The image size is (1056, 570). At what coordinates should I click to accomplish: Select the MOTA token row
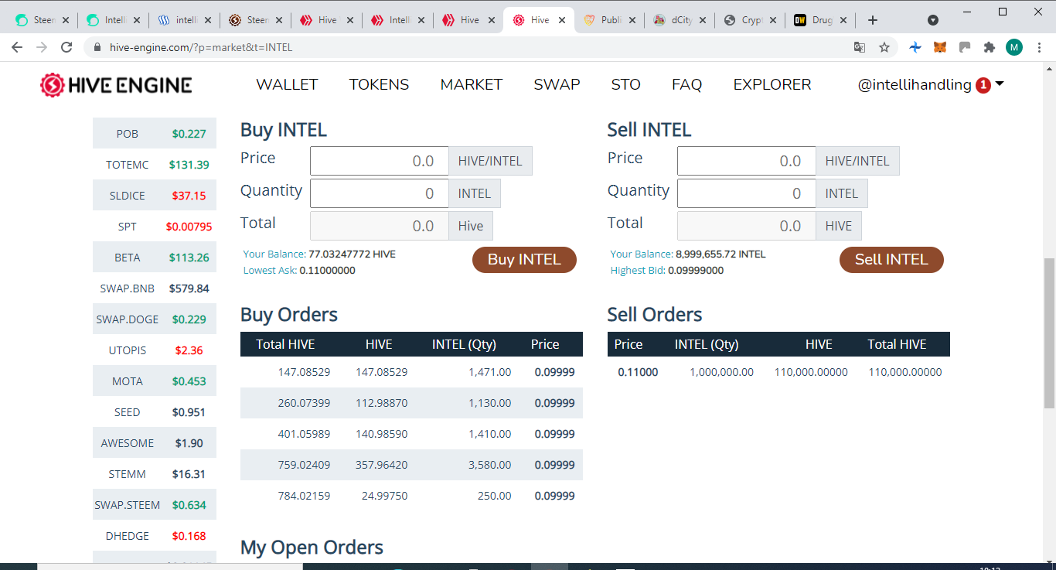pos(155,381)
